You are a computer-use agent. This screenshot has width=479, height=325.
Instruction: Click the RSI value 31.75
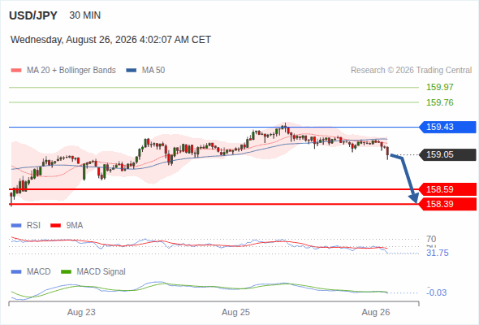(438, 253)
